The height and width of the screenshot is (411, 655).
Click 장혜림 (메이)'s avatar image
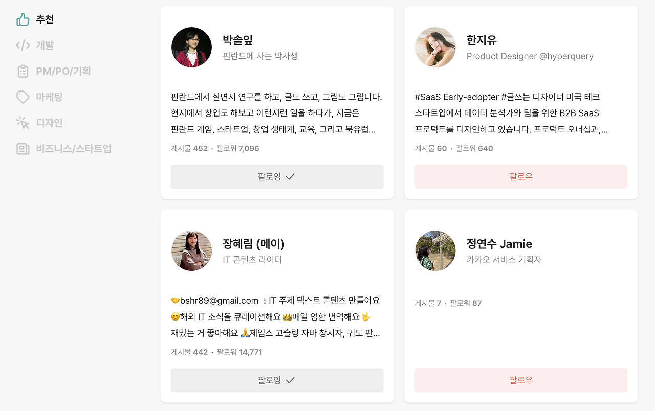(191, 250)
